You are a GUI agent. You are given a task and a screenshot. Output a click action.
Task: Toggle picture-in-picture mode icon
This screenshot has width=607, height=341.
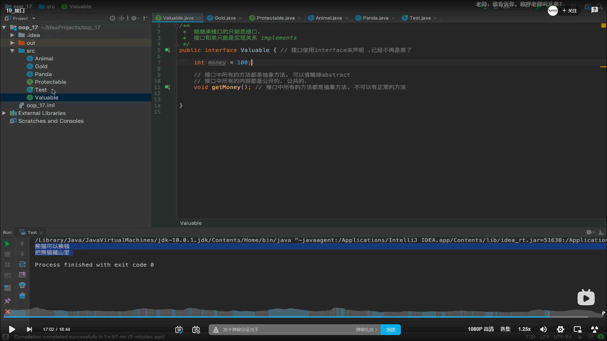click(x=577, y=329)
